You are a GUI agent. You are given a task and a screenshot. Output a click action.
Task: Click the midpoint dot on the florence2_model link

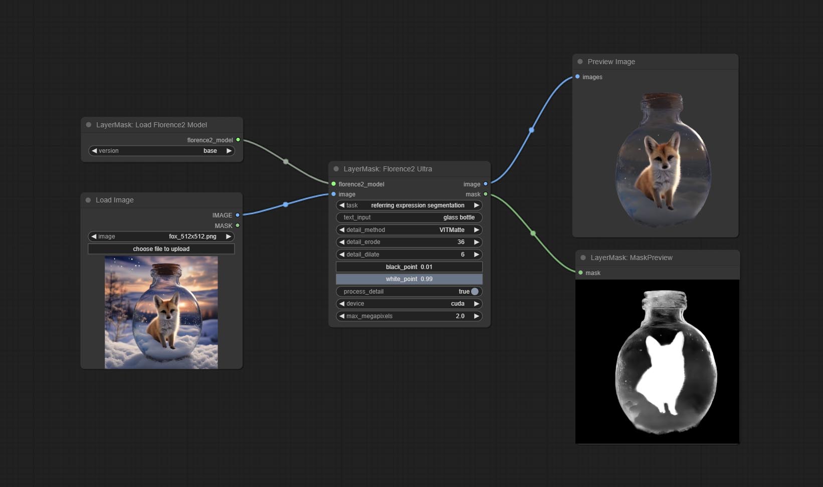(286, 161)
